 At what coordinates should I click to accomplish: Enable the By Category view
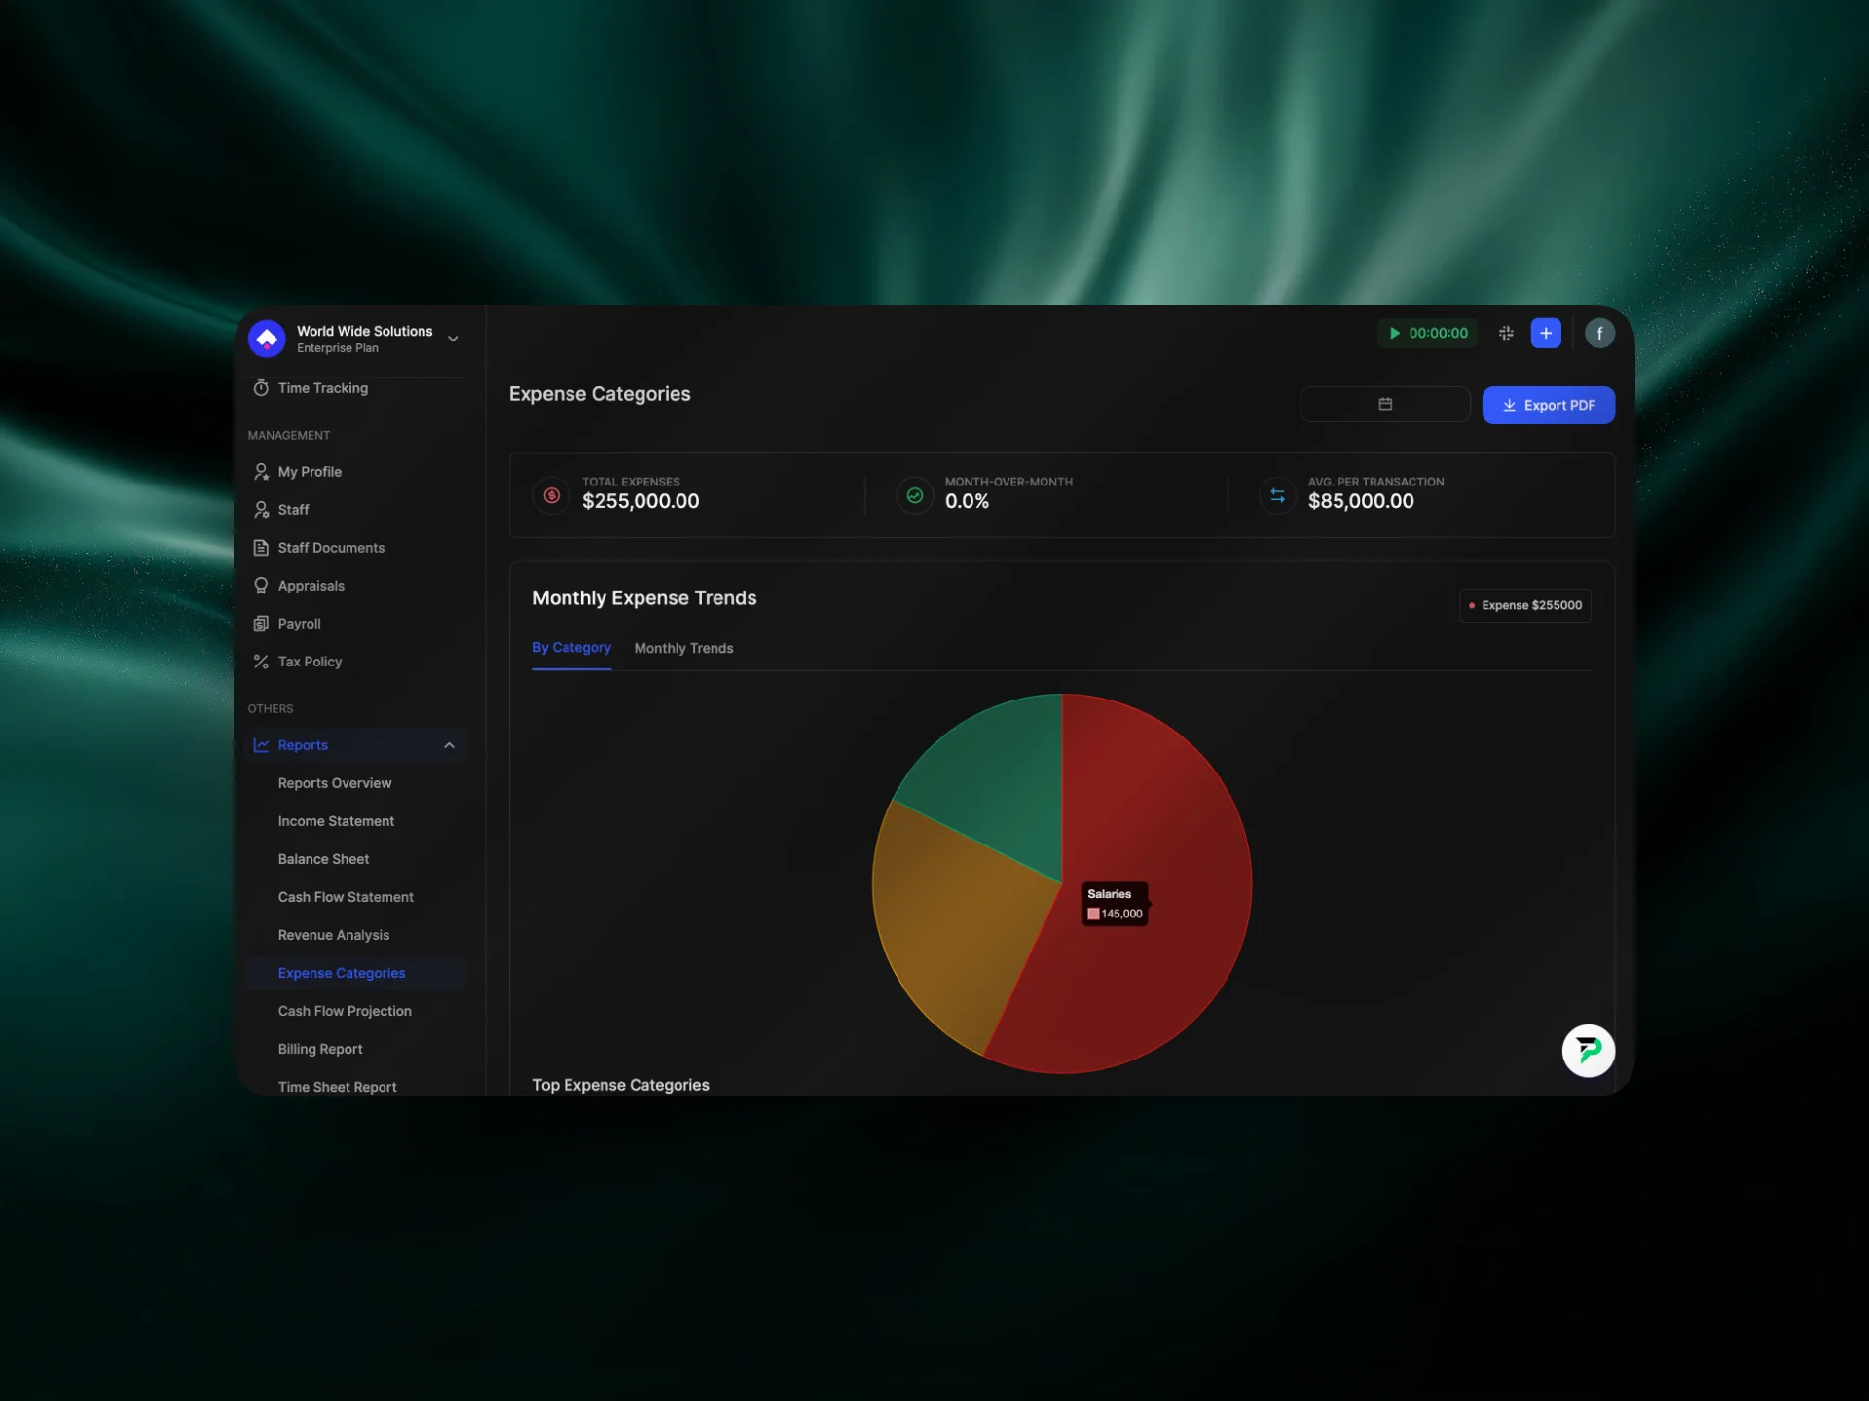571,648
